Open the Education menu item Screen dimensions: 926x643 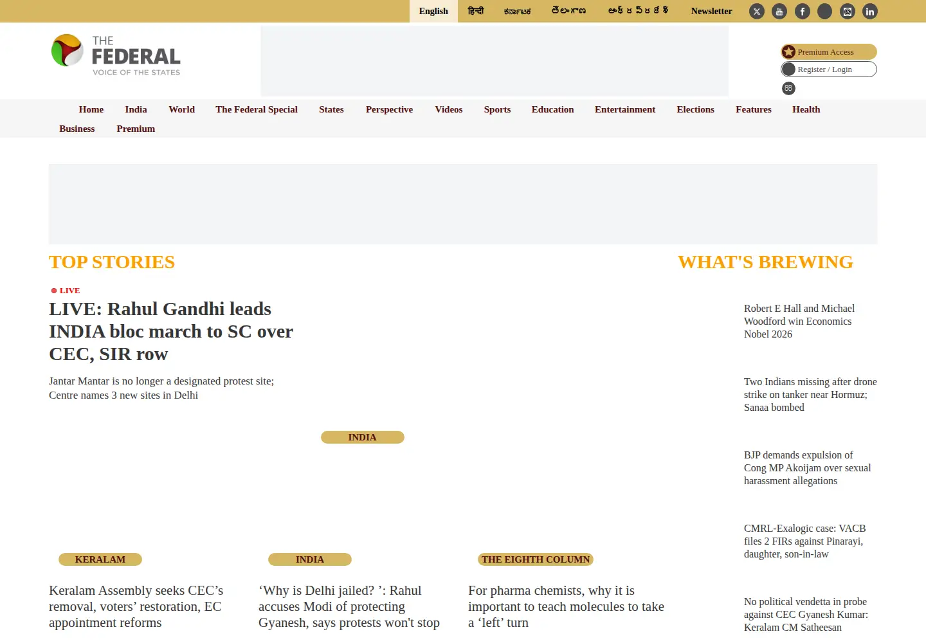click(x=552, y=109)
